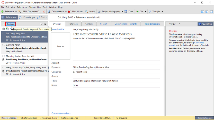This screenshot has height=120, width=214.
Task: Expand the navigation pane double-chevron
Action: coord(4,24)
